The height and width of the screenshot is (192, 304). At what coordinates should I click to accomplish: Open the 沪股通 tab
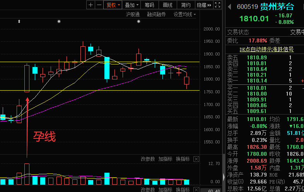click(x=133, y=14)
